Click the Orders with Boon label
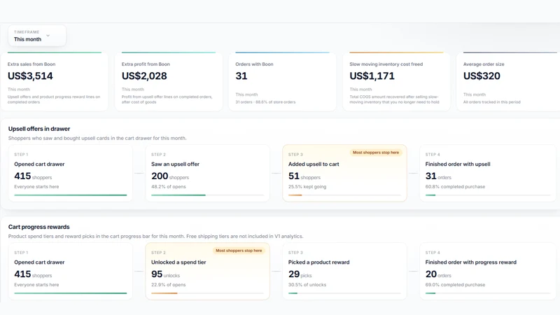This screenshot has height=315, width=560. coord(254,64)
